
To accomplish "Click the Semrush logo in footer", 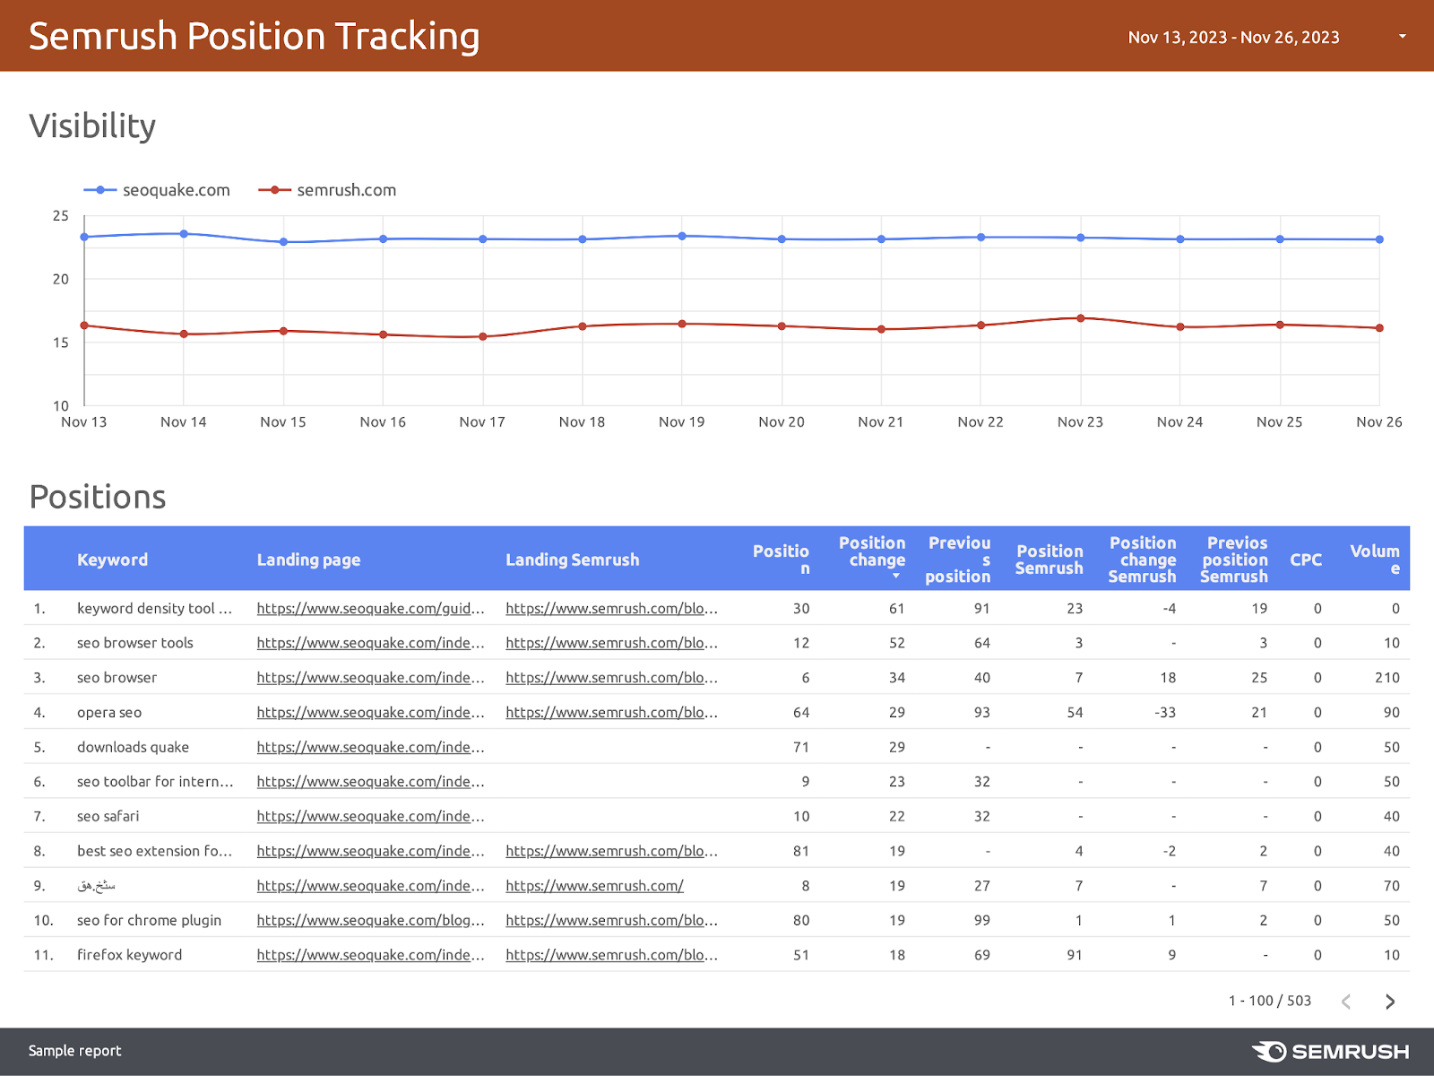I will click(1330, 1051).
